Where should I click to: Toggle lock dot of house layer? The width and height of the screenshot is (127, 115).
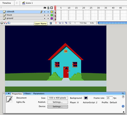48,15
